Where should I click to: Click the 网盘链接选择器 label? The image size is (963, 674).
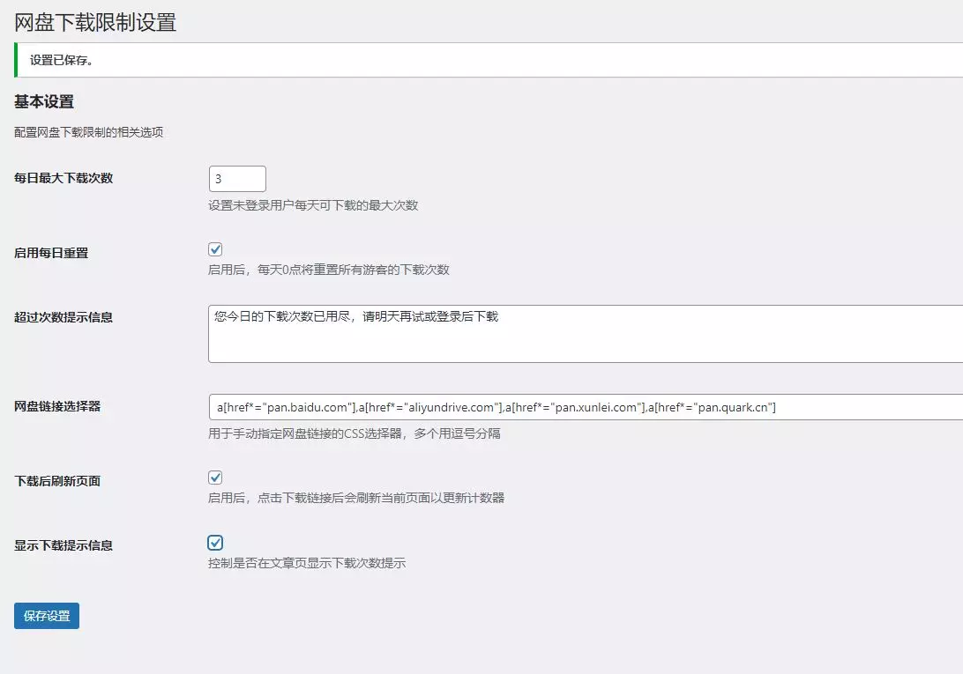click(x=57, y=406)
